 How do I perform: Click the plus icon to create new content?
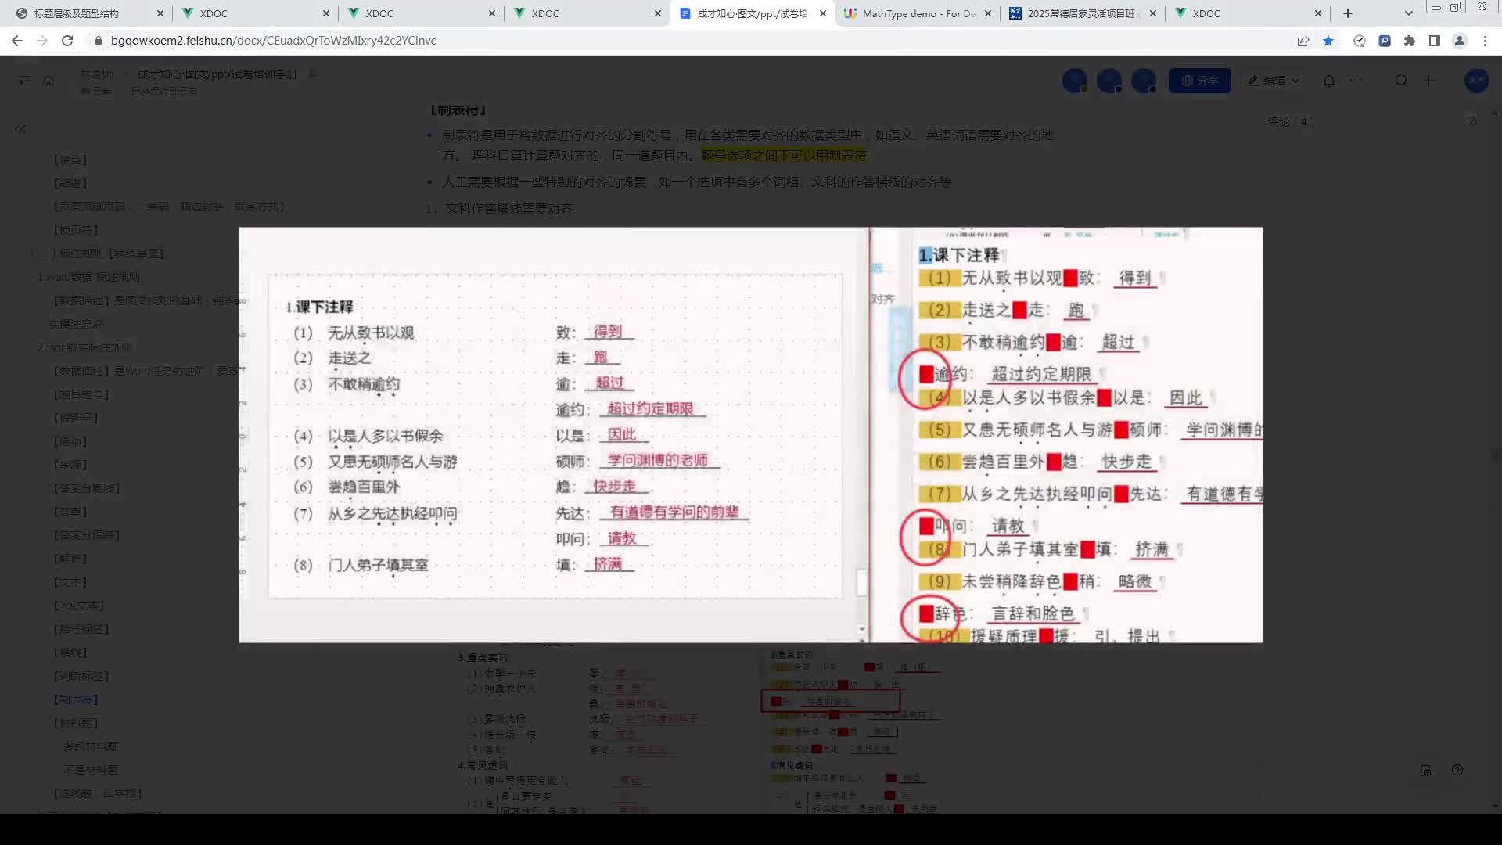(1429, 80)
